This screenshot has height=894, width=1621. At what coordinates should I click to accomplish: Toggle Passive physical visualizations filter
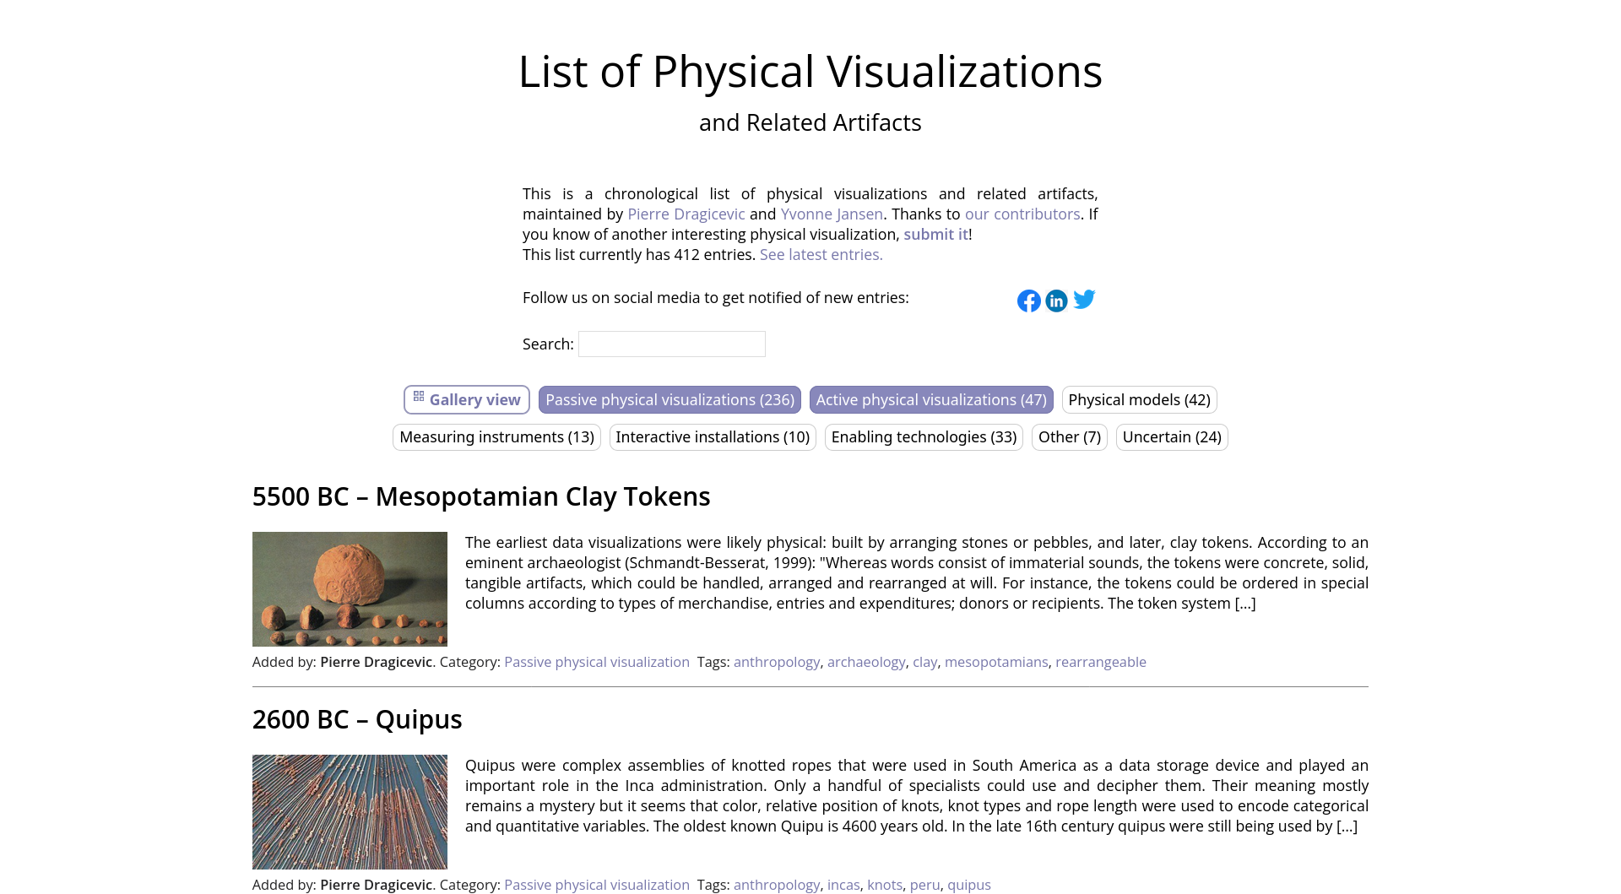click(x=670, y=400)
